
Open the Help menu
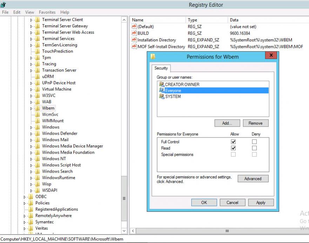65,12
